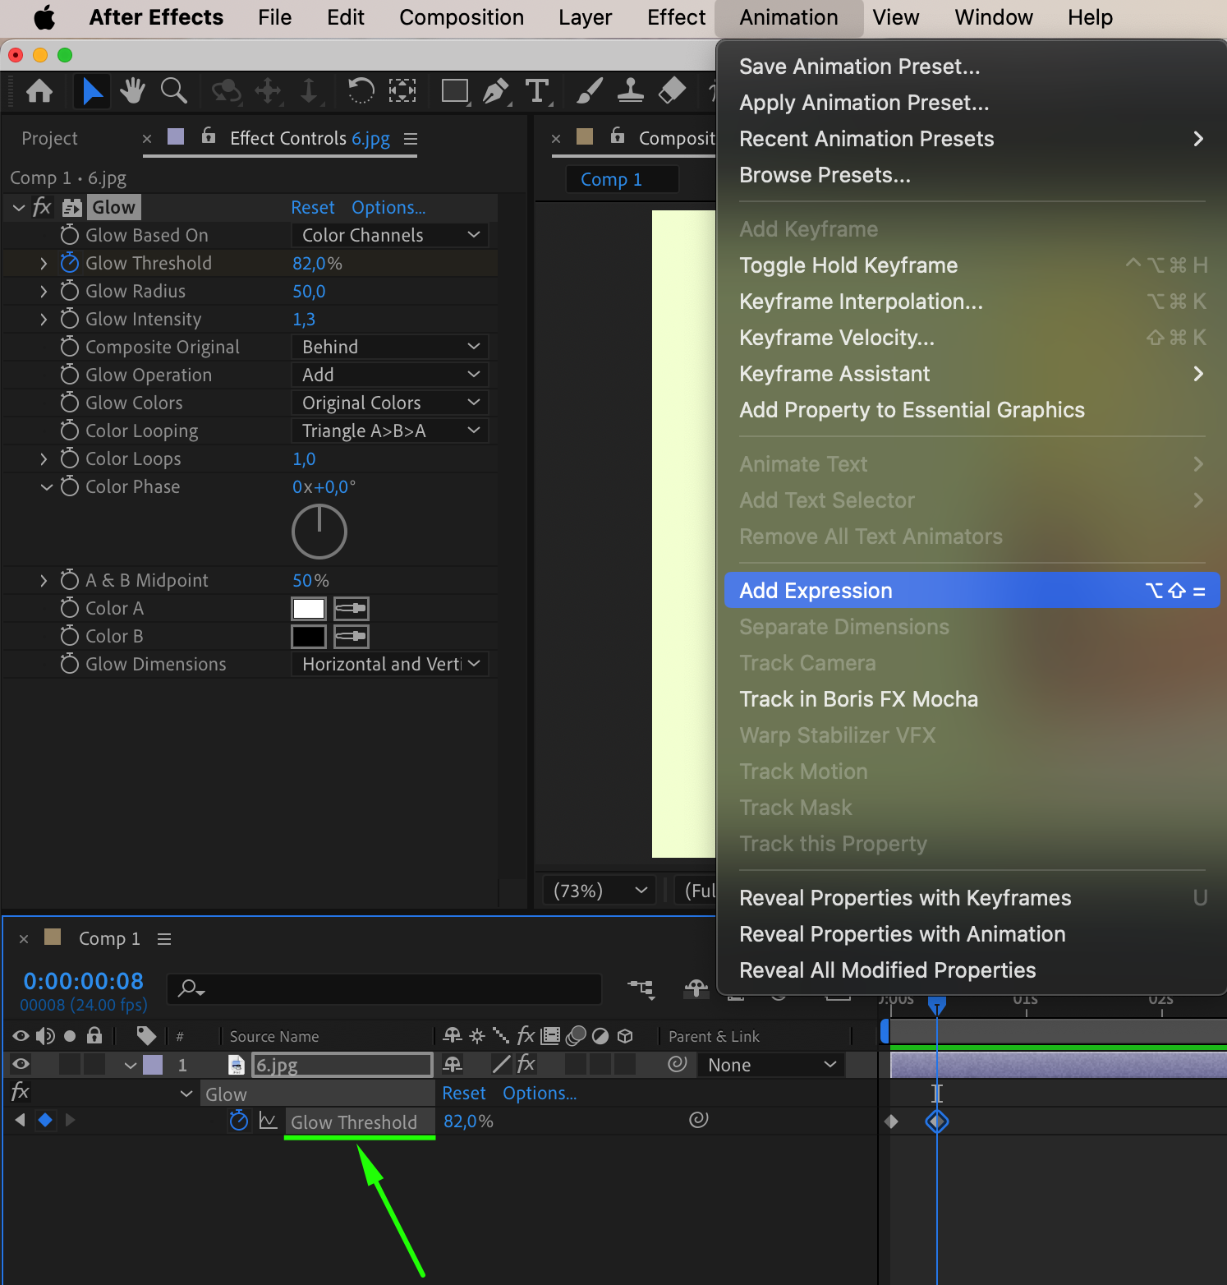Screen dimensions: 1227x1285
Task: Click the Glow Threshold 82,0% value in Effect Controls
Action: tap(317, 263)
